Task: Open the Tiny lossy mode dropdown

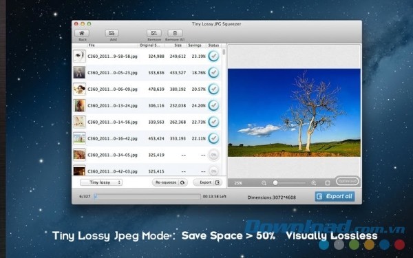Action: pos(101,182)
